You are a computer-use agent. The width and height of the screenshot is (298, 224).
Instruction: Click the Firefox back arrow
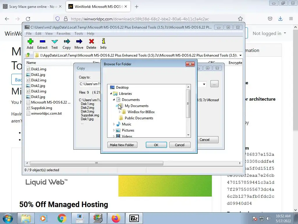7,19
